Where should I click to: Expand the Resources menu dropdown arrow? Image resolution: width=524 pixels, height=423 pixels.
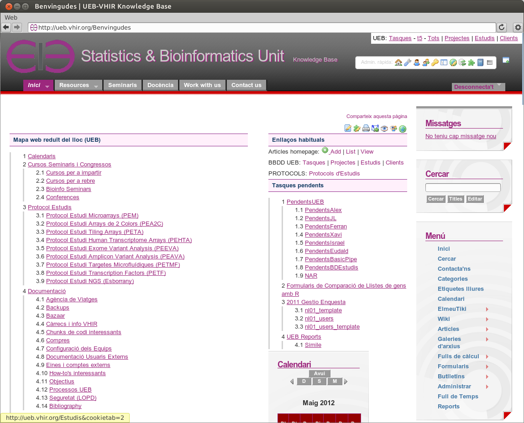96,86
